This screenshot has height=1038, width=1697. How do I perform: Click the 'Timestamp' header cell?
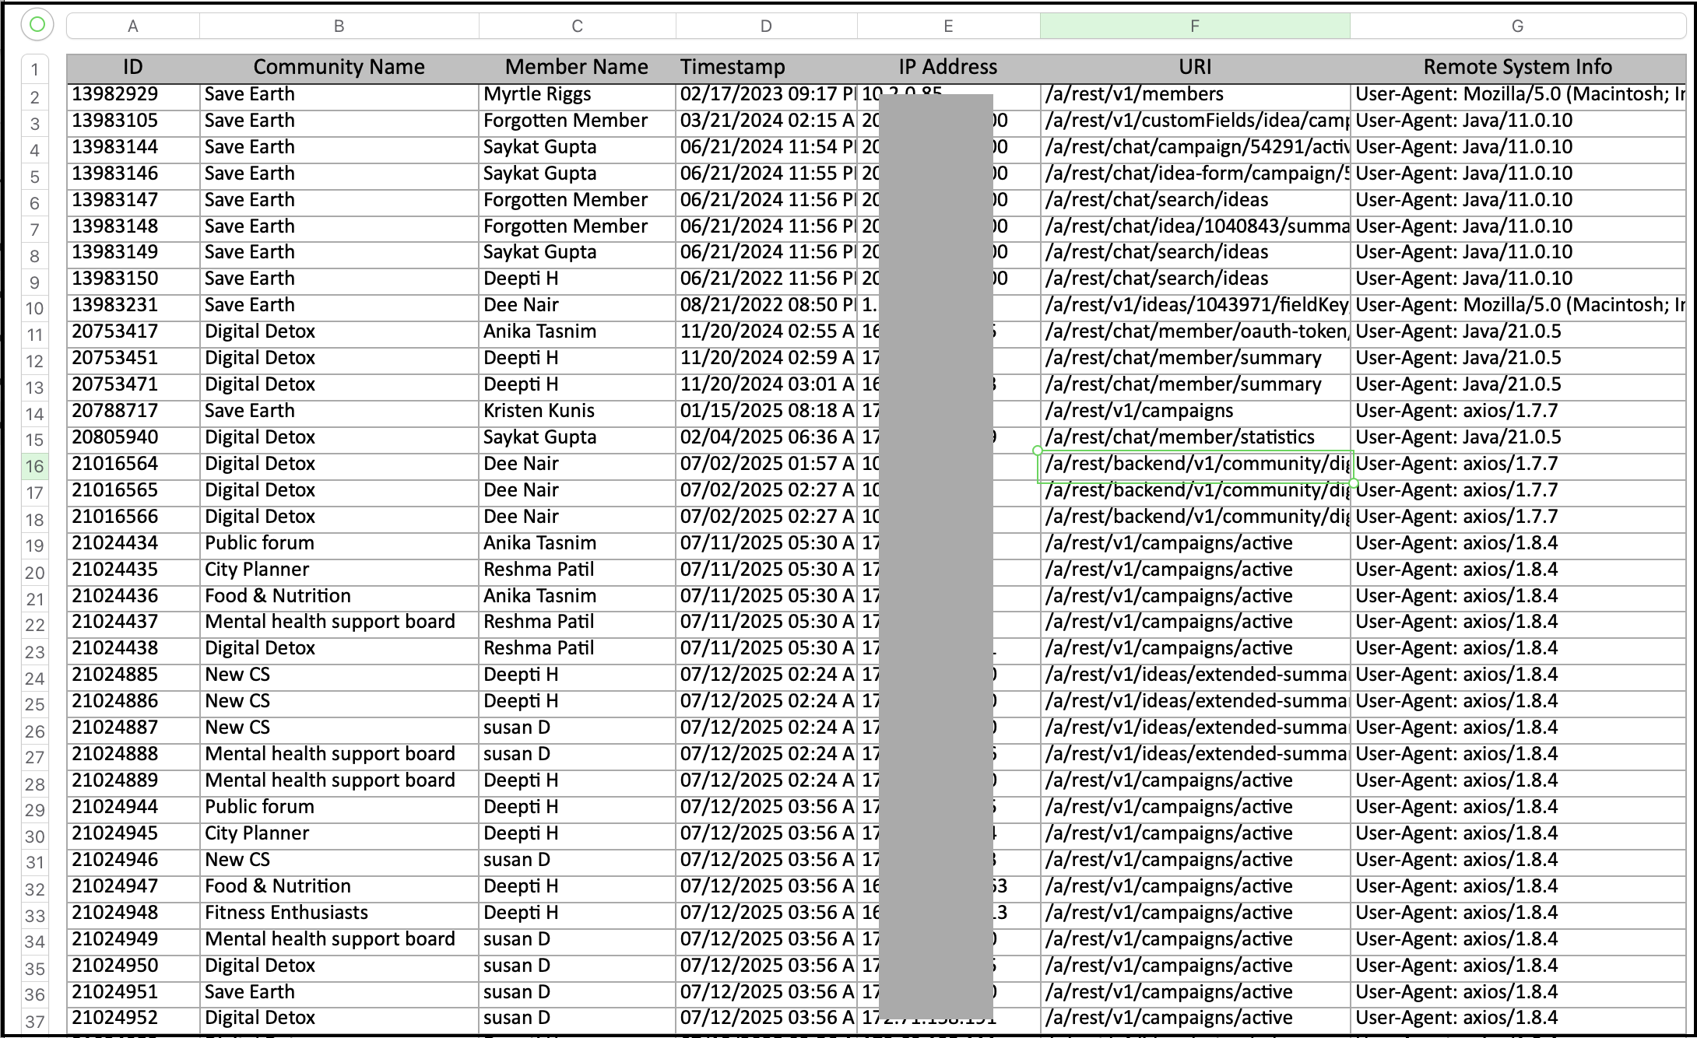pyautogui.click(x=766, y=68)
